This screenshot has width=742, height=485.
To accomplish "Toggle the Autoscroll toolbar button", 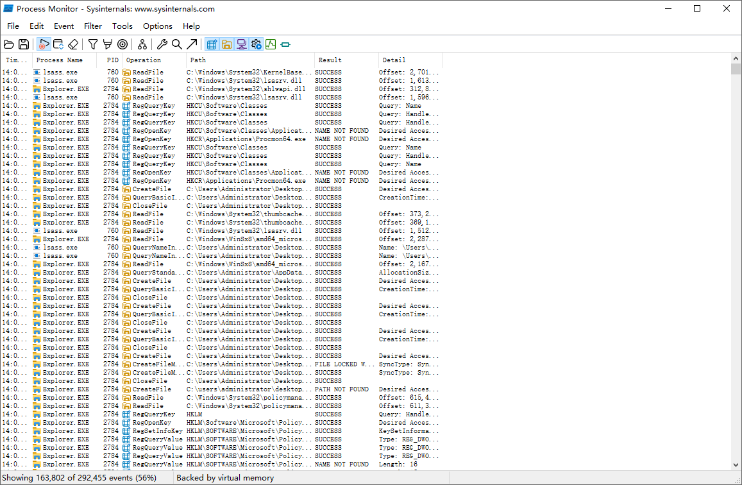I will tap(58, 44).
